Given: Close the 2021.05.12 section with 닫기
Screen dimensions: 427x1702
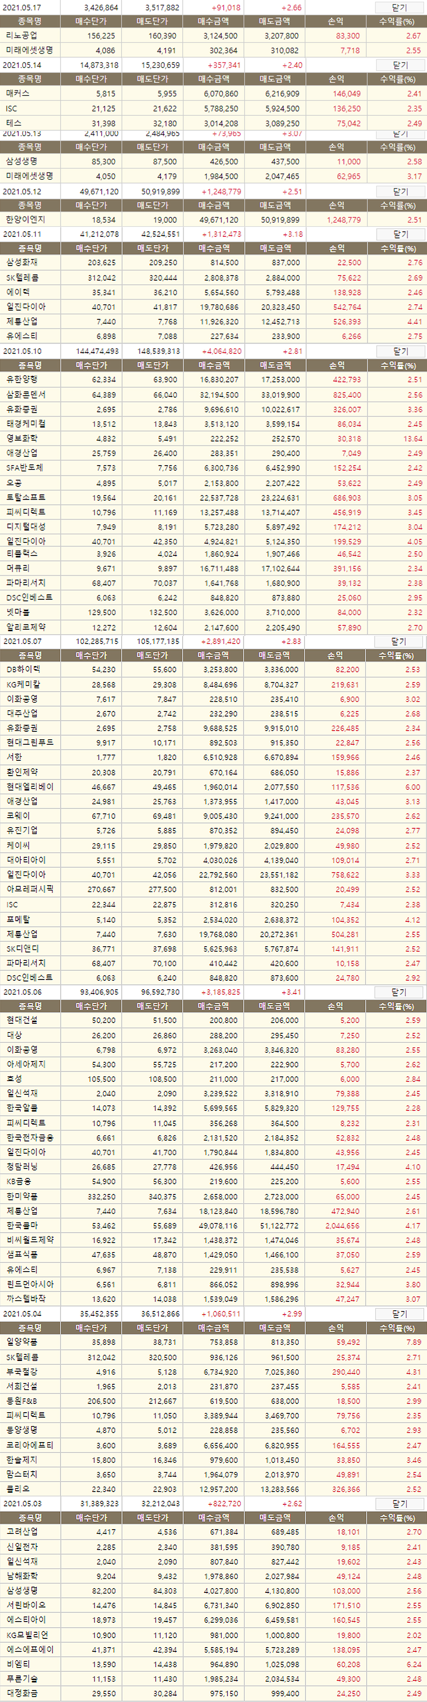Looking at the screenshot, I should (x=399, y=191).
